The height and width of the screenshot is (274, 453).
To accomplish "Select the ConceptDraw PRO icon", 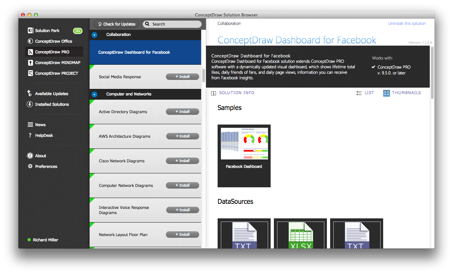I will [x=30, y=52].
